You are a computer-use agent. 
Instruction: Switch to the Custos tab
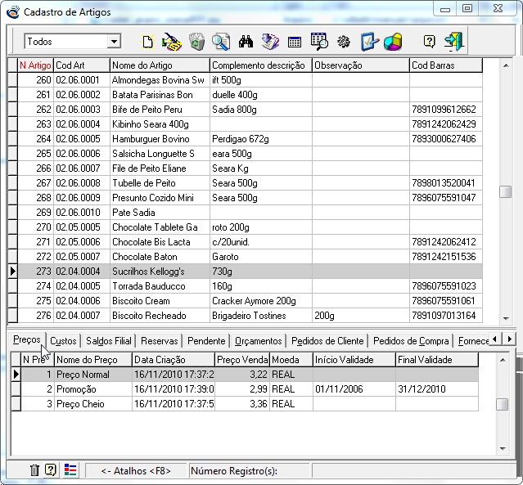click(x=63, y=341)
